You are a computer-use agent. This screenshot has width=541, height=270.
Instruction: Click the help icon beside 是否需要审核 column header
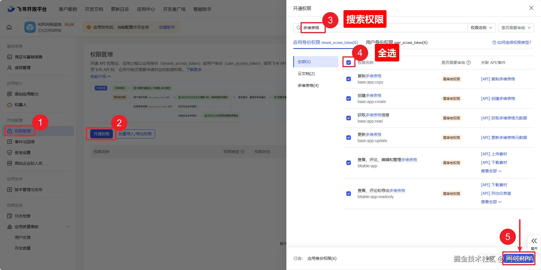[x=469, y=63]
